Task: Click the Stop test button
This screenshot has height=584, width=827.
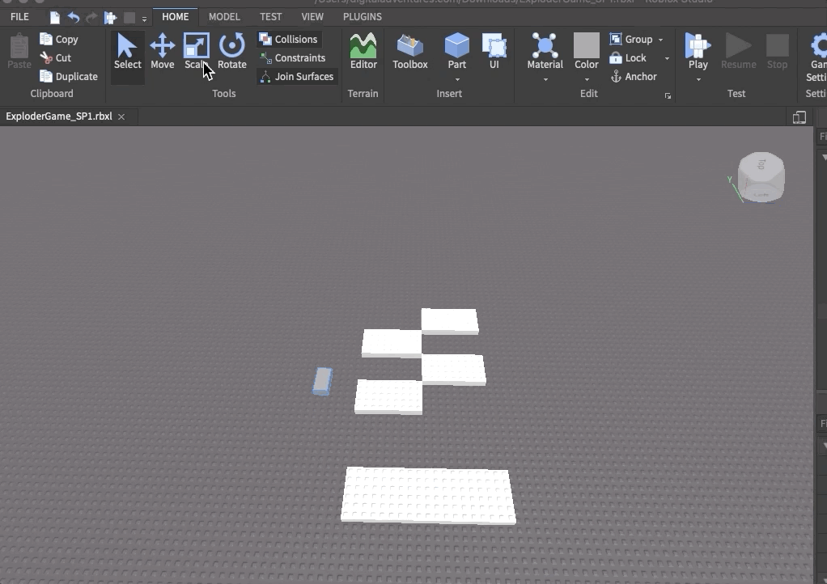Action: click(777, 52)
